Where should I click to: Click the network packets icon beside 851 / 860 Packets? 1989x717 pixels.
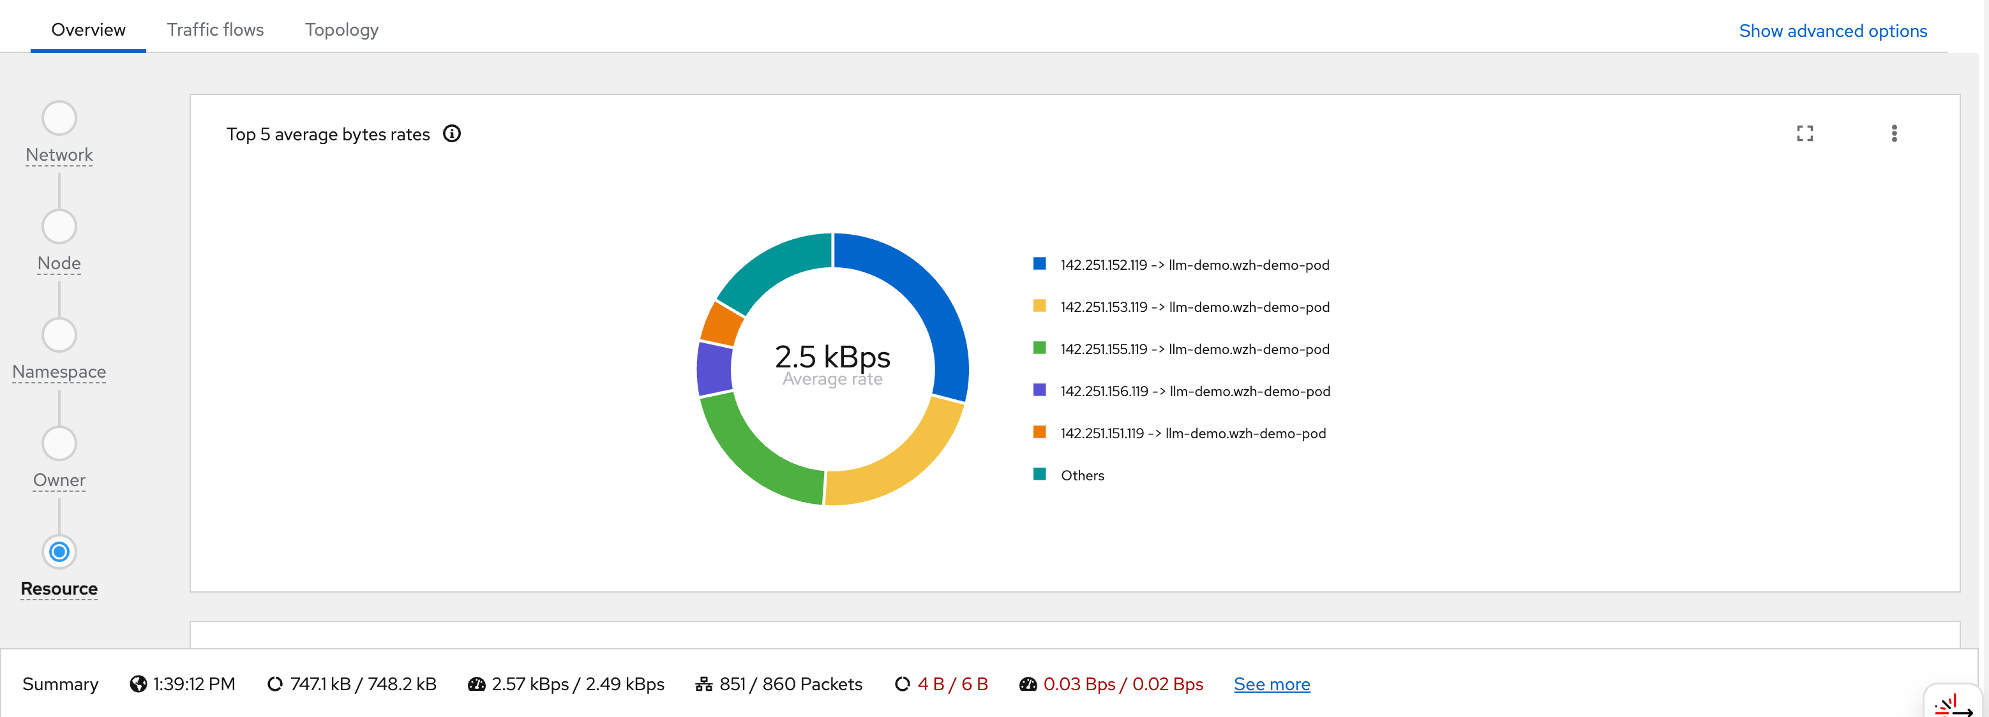tap(703, 684)
